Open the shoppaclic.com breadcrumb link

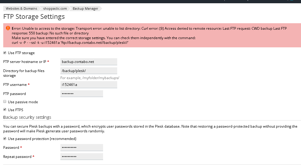point(55,9)
